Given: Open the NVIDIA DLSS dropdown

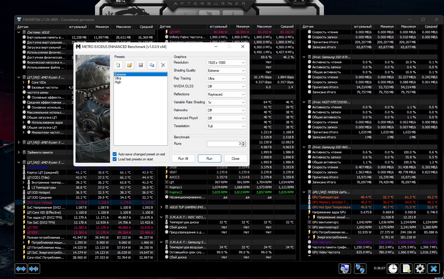Looking at the screenshot, I should [226, 87].
